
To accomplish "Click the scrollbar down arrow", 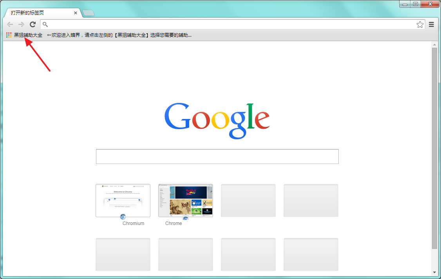I will click(x=434, y=272).
